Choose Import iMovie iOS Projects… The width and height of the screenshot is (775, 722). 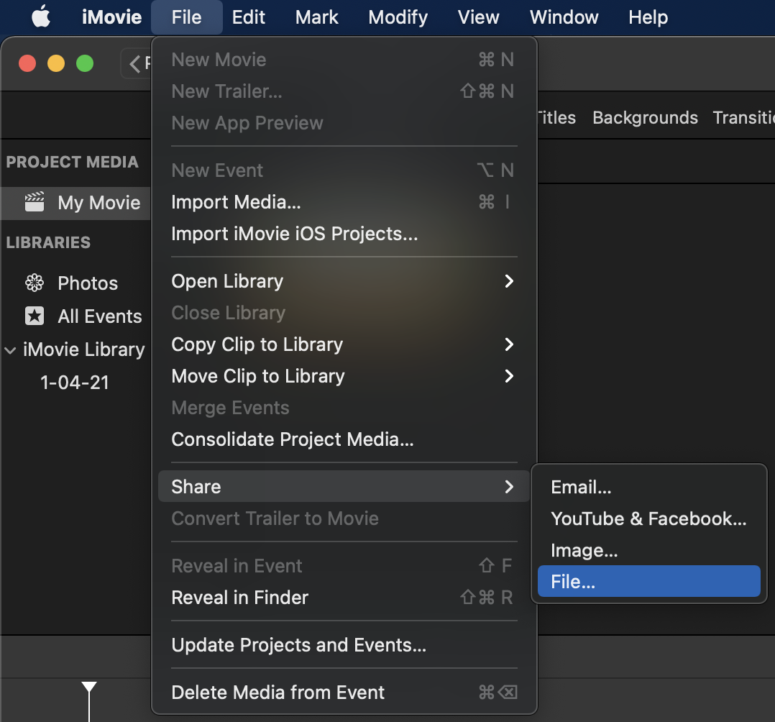click(x=344, y=234)
